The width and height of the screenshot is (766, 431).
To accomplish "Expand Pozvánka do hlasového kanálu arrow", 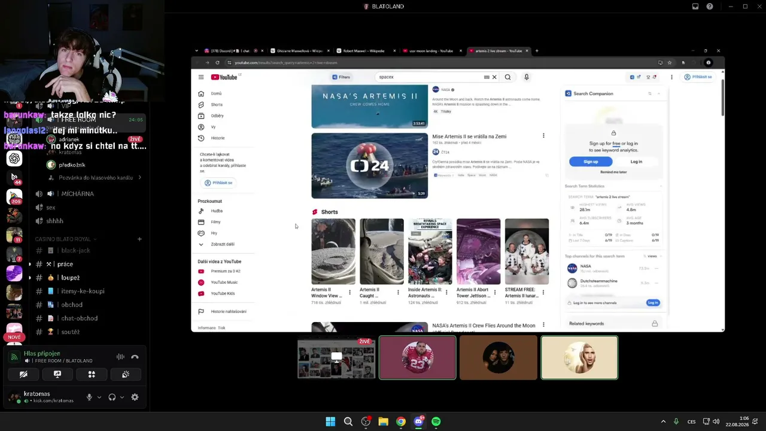I will click(x=139, y=178).
